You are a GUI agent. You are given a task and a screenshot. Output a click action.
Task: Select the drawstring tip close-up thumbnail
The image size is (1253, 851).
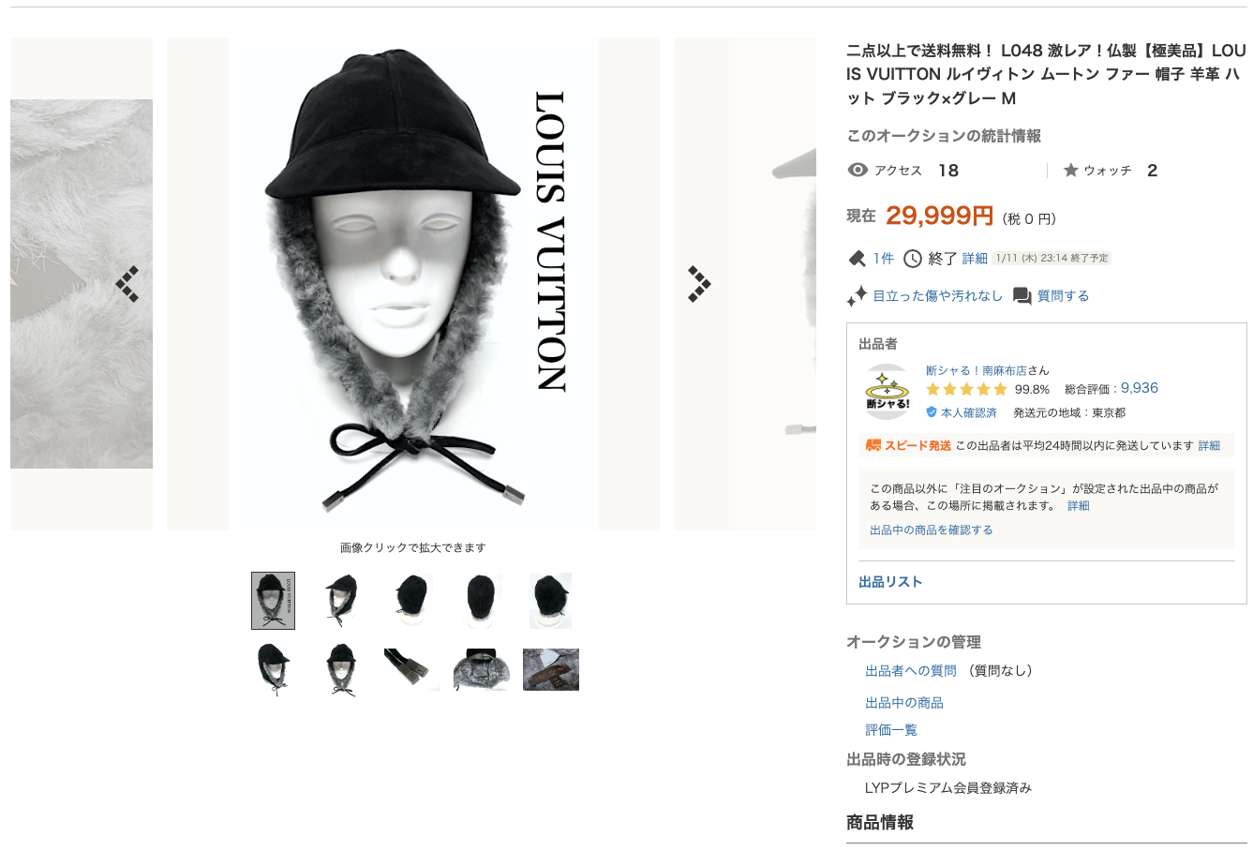click(x=411, y=669)
